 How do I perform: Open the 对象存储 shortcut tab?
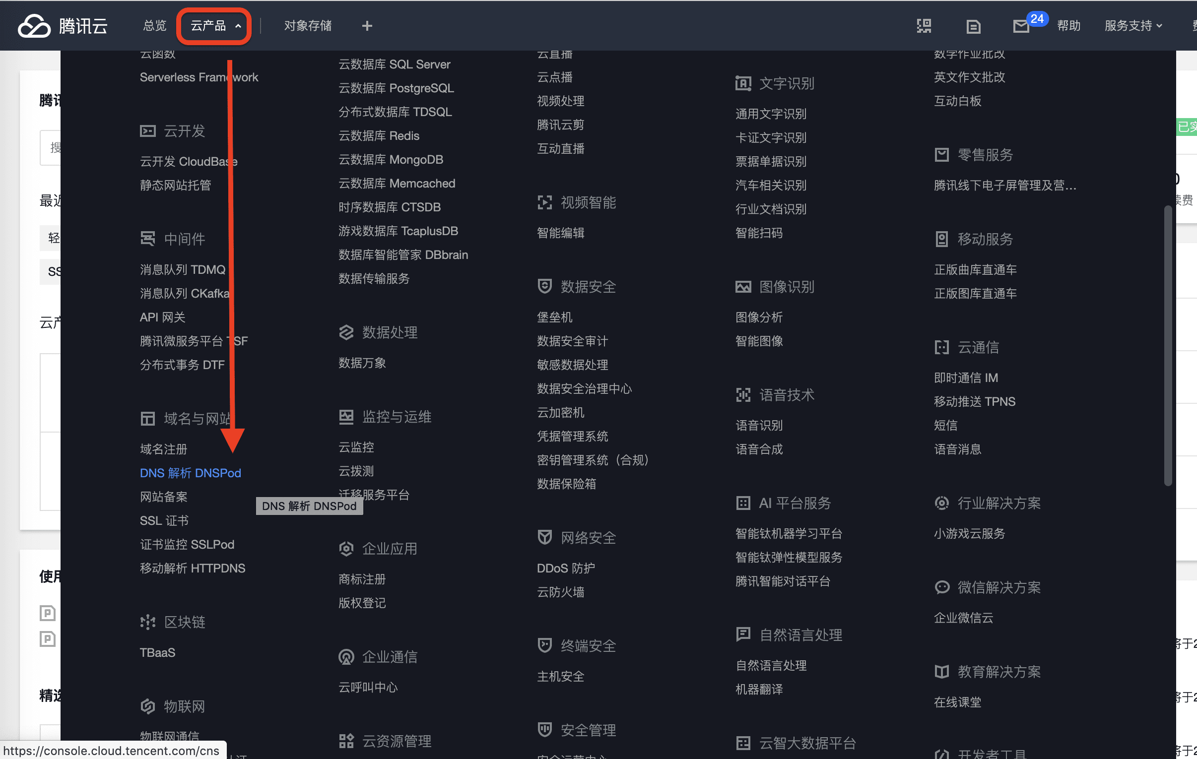point(308,26)
